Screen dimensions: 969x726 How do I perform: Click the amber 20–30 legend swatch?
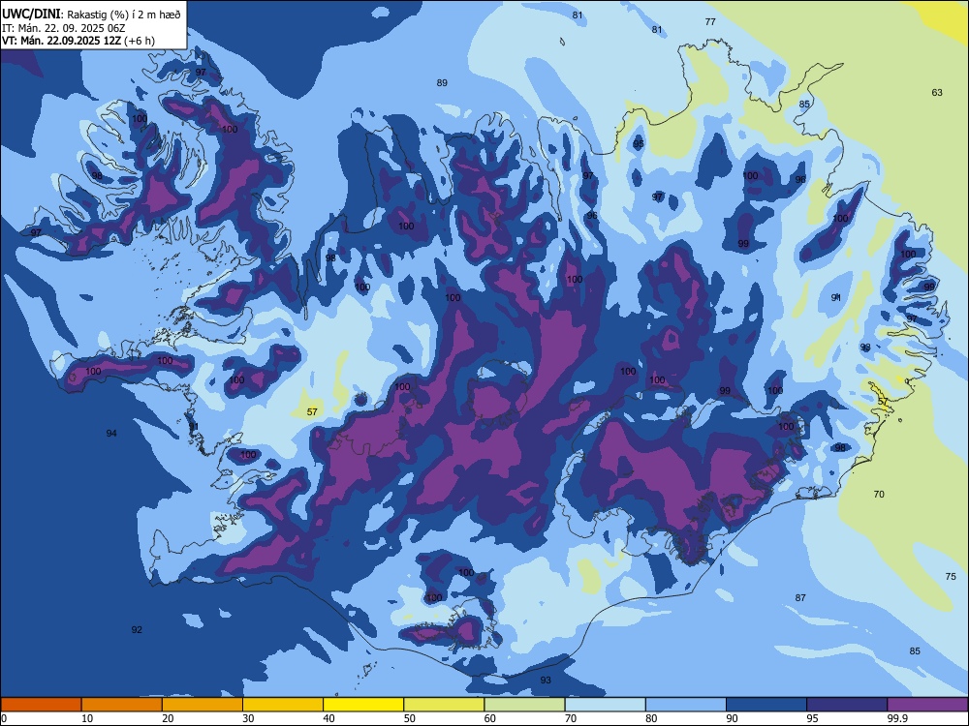(203, 705)
